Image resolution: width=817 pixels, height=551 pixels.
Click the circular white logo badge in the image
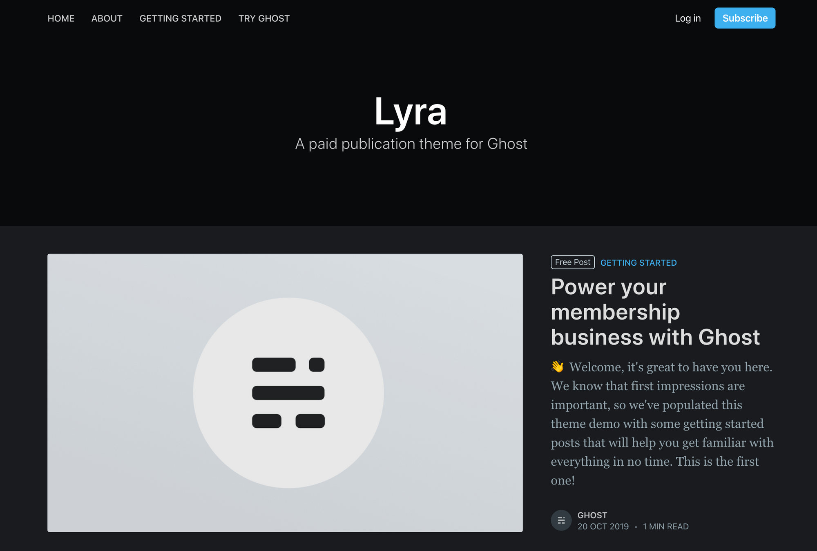[x=288, y=393]
